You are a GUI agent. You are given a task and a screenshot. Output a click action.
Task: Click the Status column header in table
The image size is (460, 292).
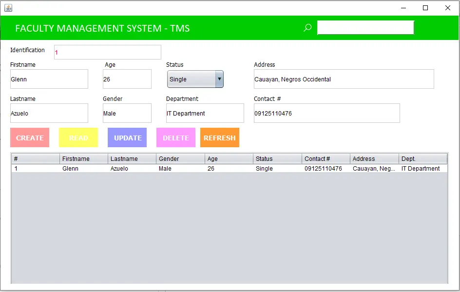[x=277, y=159]
